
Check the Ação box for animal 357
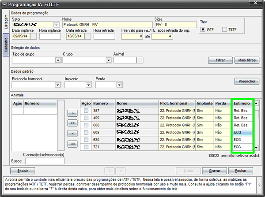[x=86, y=111]
